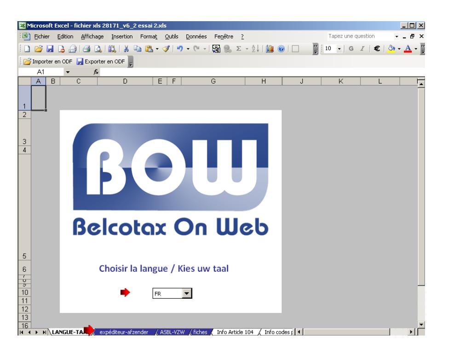Click the AutoSum sigma icon
The image size is (471, 353).
tap(239, 49)
